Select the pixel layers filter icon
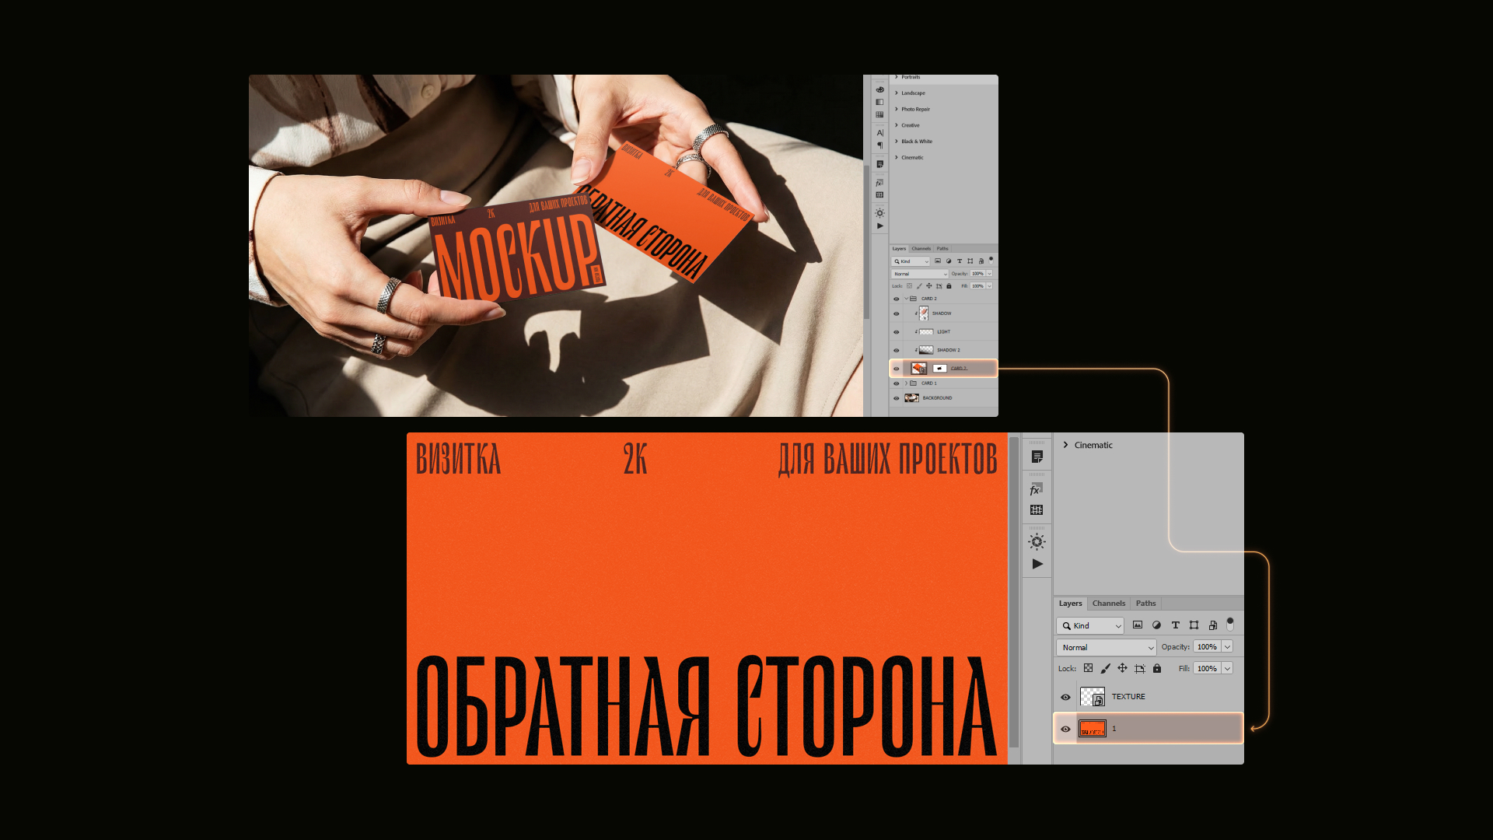 click(1138, 625)
